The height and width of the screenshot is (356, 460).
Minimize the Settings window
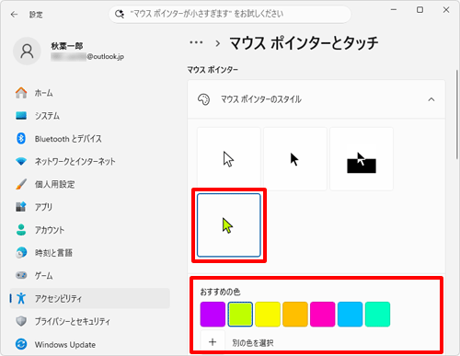coord(394,10)
